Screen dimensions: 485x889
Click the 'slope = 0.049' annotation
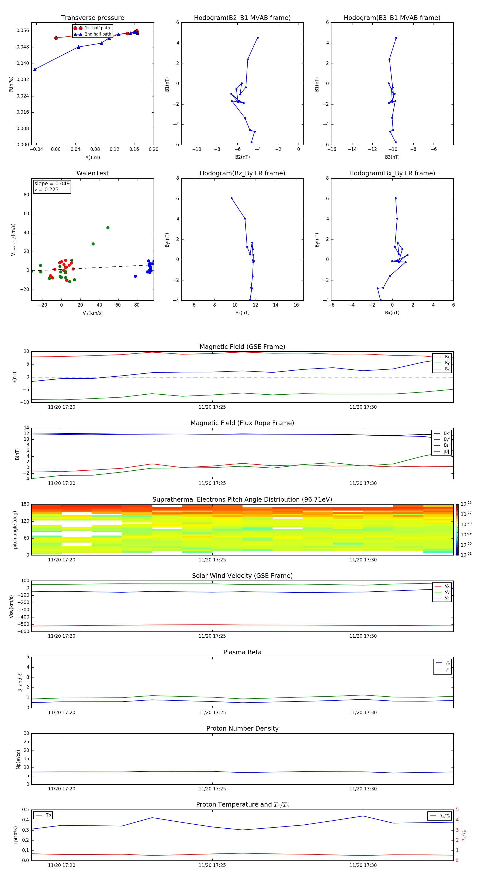tap(52, 184)
